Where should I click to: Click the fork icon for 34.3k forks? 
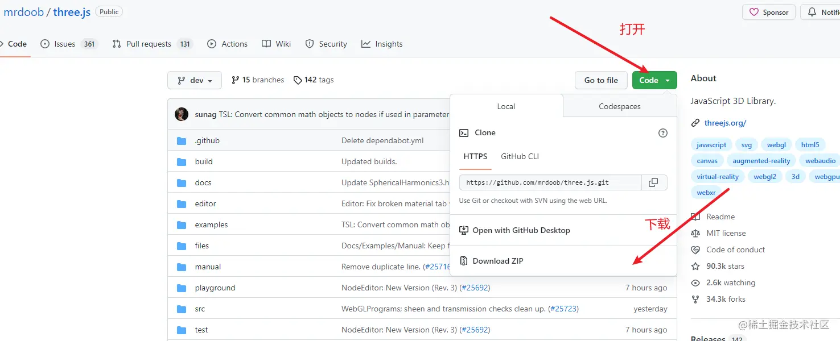(695, 299)
